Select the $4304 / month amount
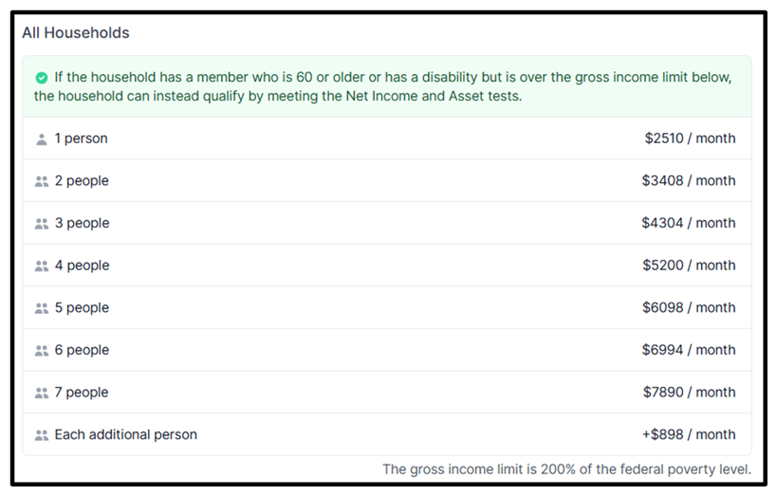Viewport: 776px width, 495px height. pyautogui.click(x=689, y=223)
